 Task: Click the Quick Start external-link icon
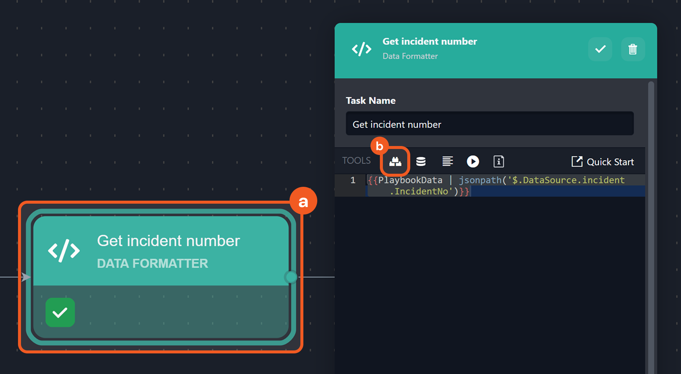tap(577, 162)
